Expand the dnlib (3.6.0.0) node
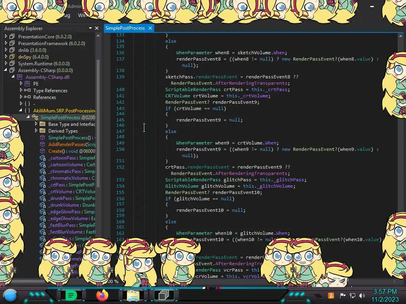The height and width of the screenshot is (304, 406). [6, 50]
